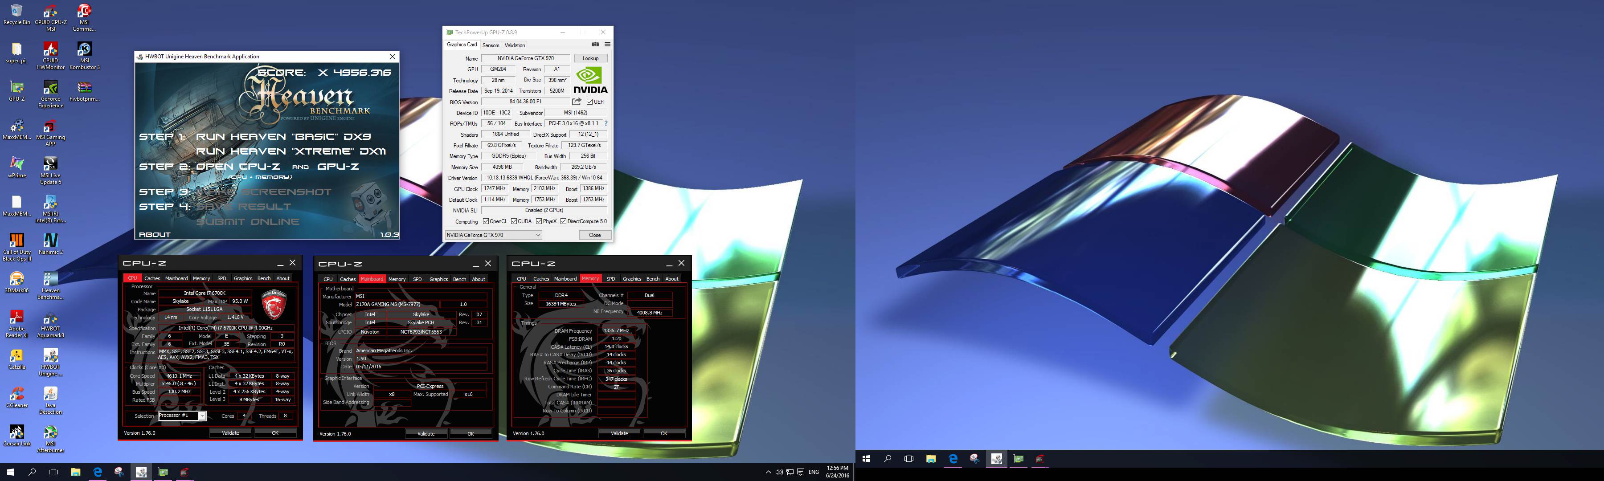The height and width of the screenshot is (481, 1604).
Task: Open MSI Gaming APP desktop icon
Action: (x=50, y=133)
